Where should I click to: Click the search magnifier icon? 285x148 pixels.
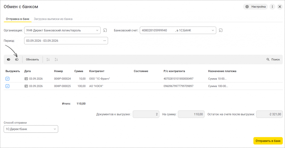pyautogui.click(x=268, y=59)
